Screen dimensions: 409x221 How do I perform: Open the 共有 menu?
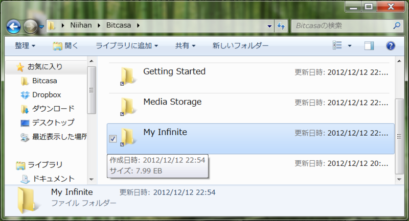click(185, 46)
